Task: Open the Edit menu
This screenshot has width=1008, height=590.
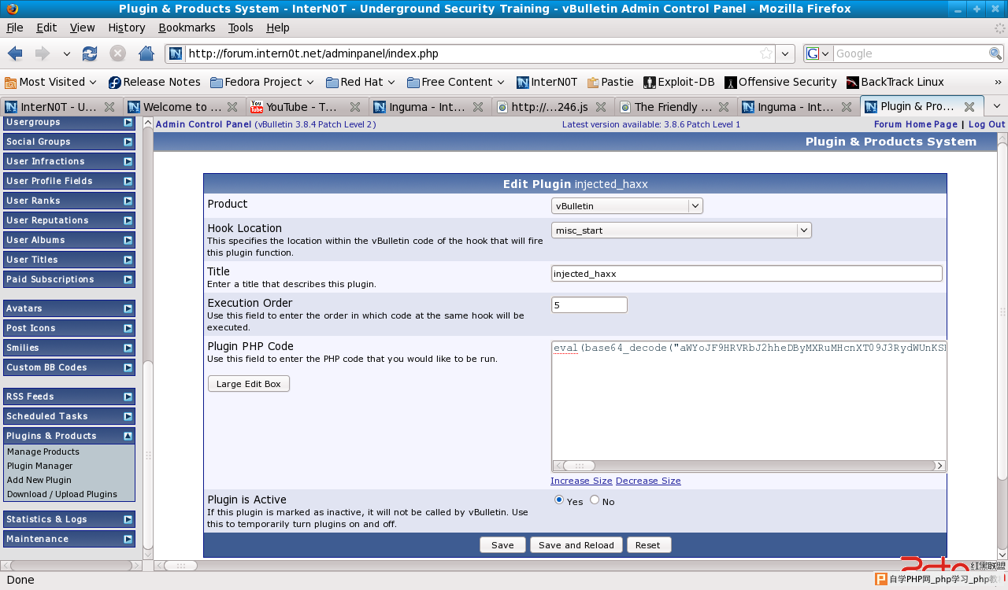Action: [46, 28]
